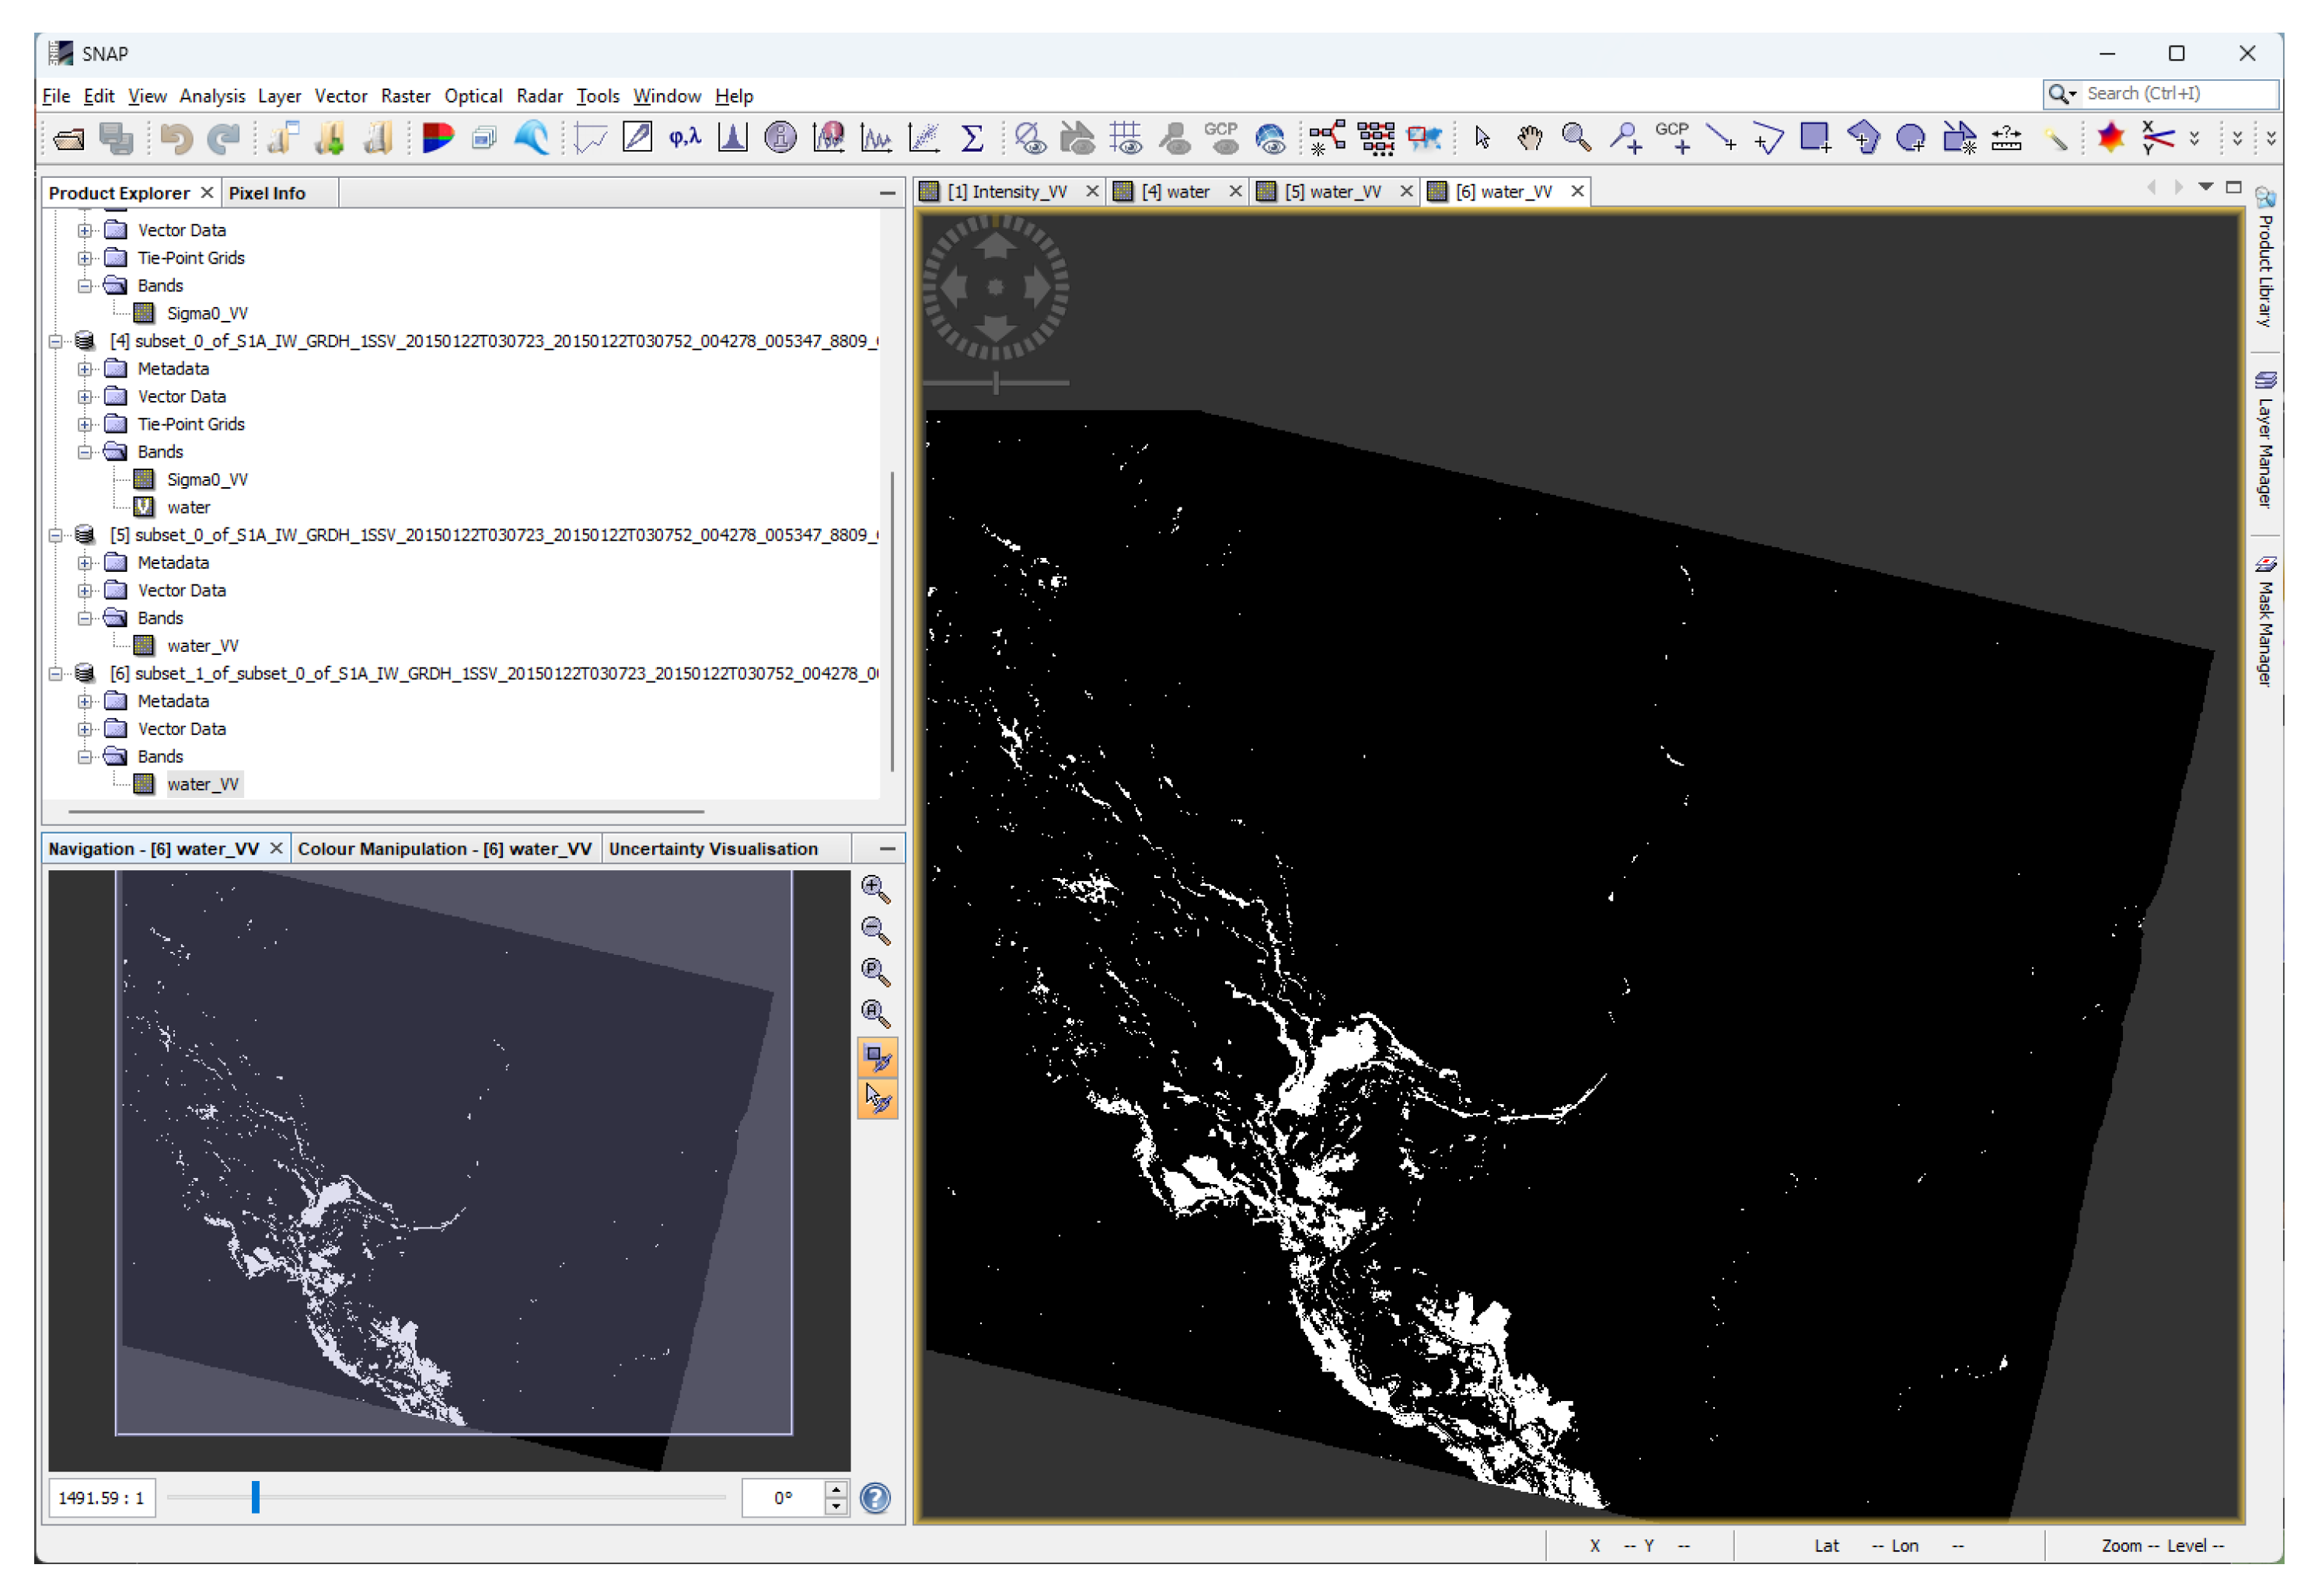
Task: Select the Draw Rectangle tool
Action: [x=1815, y=138]
